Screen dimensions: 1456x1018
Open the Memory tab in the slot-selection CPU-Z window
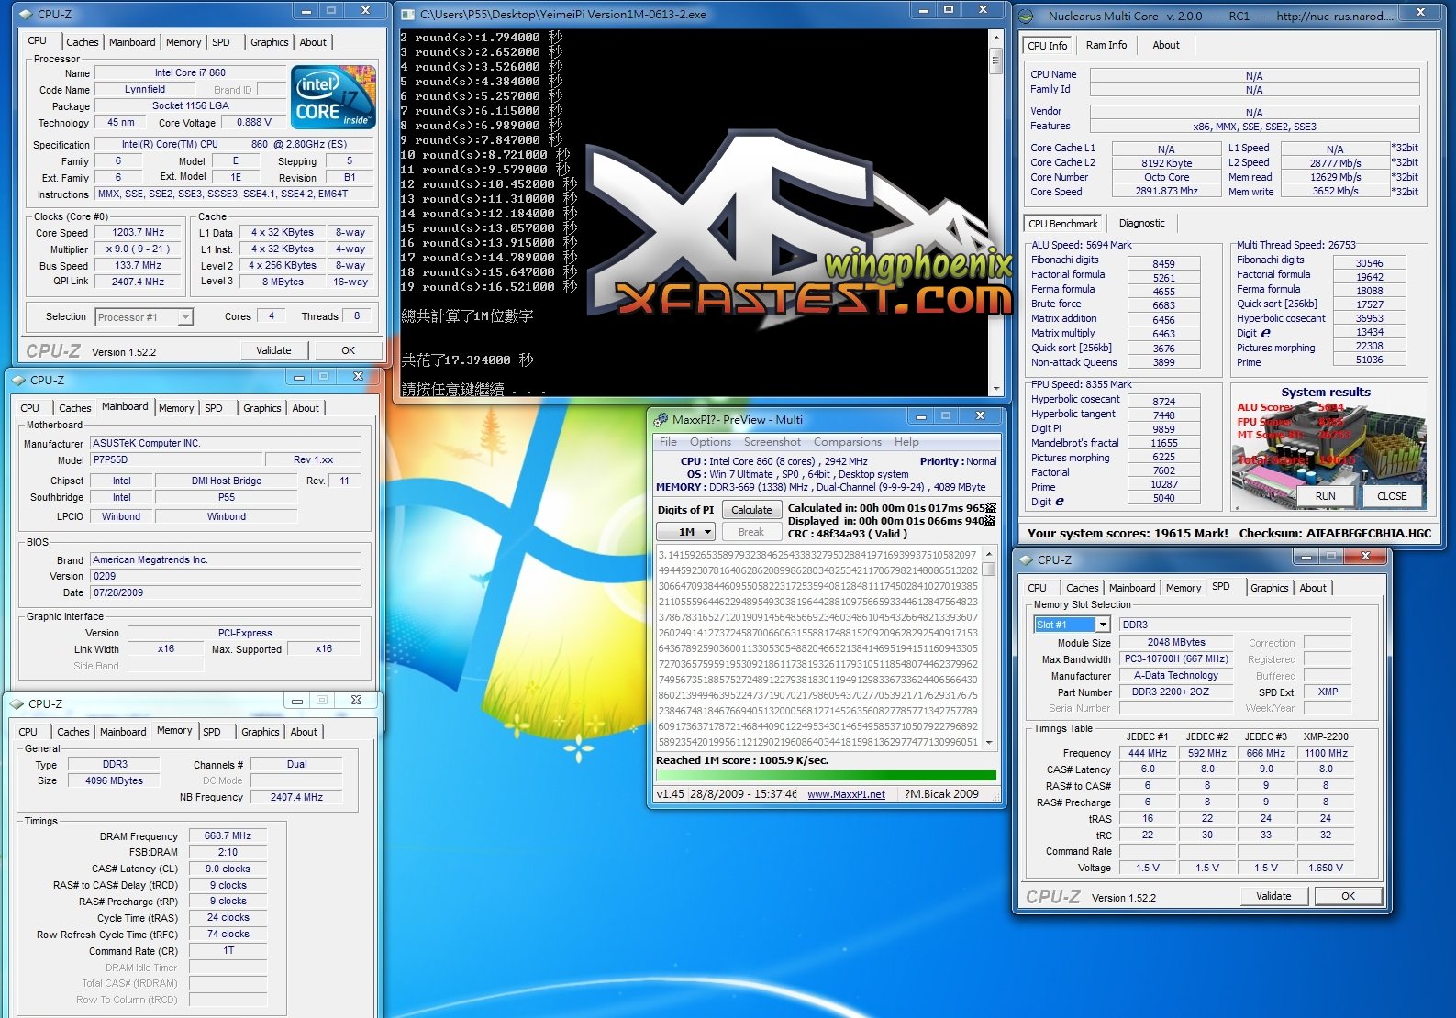coord(1183,588)
